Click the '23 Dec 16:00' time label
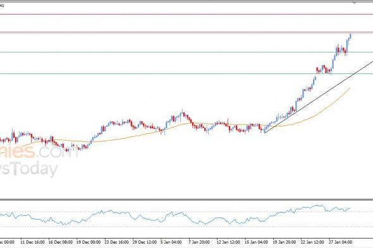The height and width of the screenshot is (248, 373). (117, 242)
